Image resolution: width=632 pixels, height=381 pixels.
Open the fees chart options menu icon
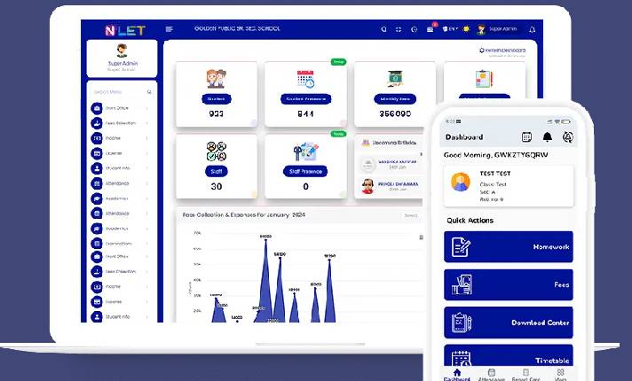tap(421, 237)
